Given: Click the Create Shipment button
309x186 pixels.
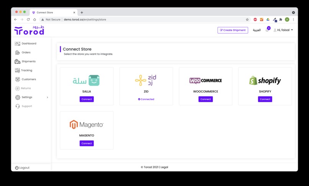Looking at the screenshot, I should pyautogui.click(x=233, y=30).
